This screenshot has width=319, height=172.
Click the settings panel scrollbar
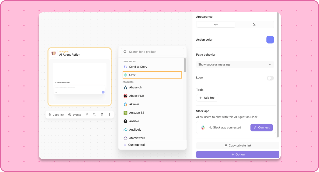click(x=278, y=75)
